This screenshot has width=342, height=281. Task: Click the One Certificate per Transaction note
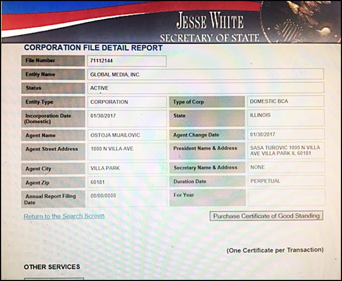point(275,250)
